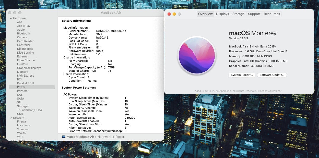Open the Memory entry in sidebar
The height and width of the screenshot is (158, 319).
point(22,72)
